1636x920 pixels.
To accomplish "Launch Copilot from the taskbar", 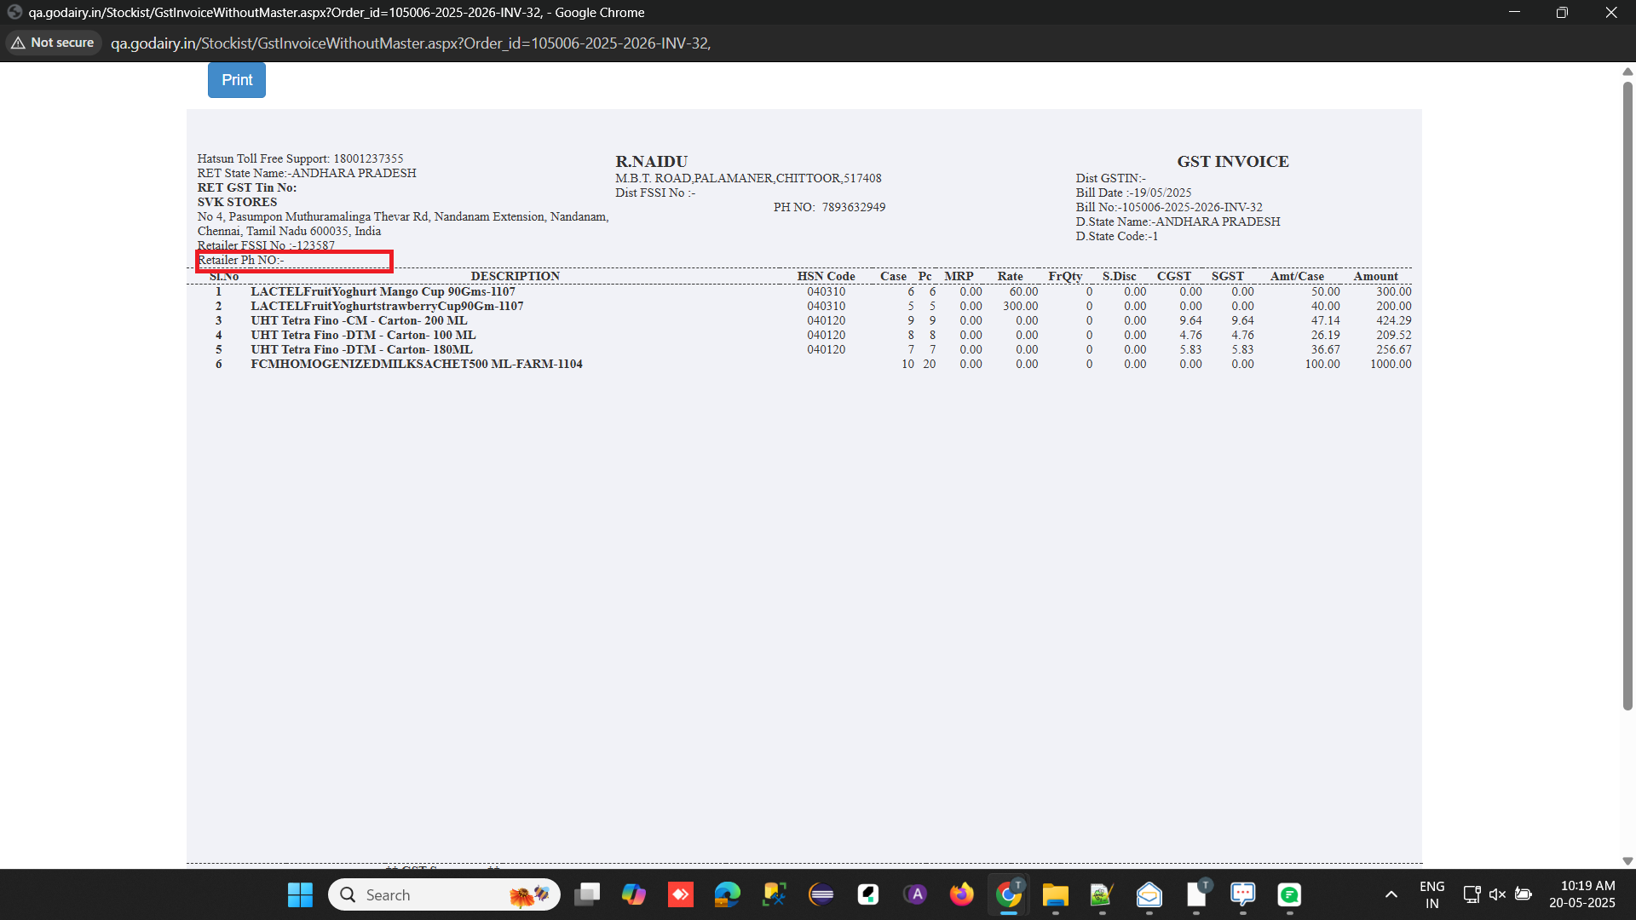I will pyautogui.click(x=634, y=894).
